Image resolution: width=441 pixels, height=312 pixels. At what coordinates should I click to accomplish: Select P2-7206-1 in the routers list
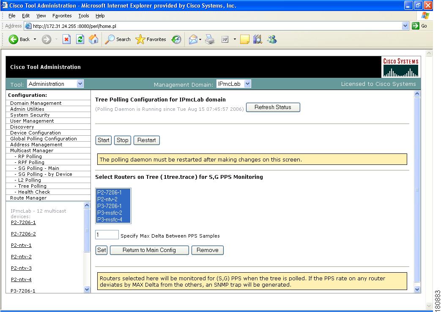(113, 192)
